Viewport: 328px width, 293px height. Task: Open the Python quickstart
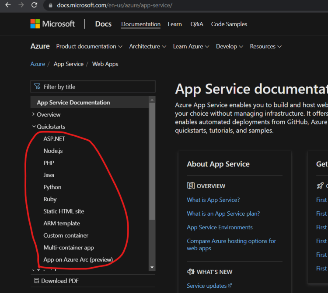coord(52,187)
